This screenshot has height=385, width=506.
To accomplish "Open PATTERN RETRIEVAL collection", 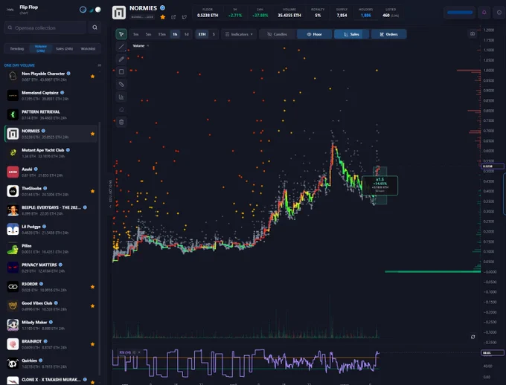I will tap(51, 114).
